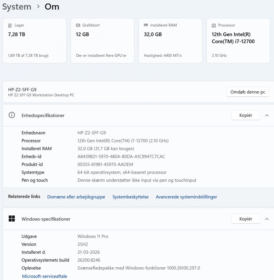
Task: Collapse the Enhedsspecifikationer section chevron
Action: [x=267, y=115]
